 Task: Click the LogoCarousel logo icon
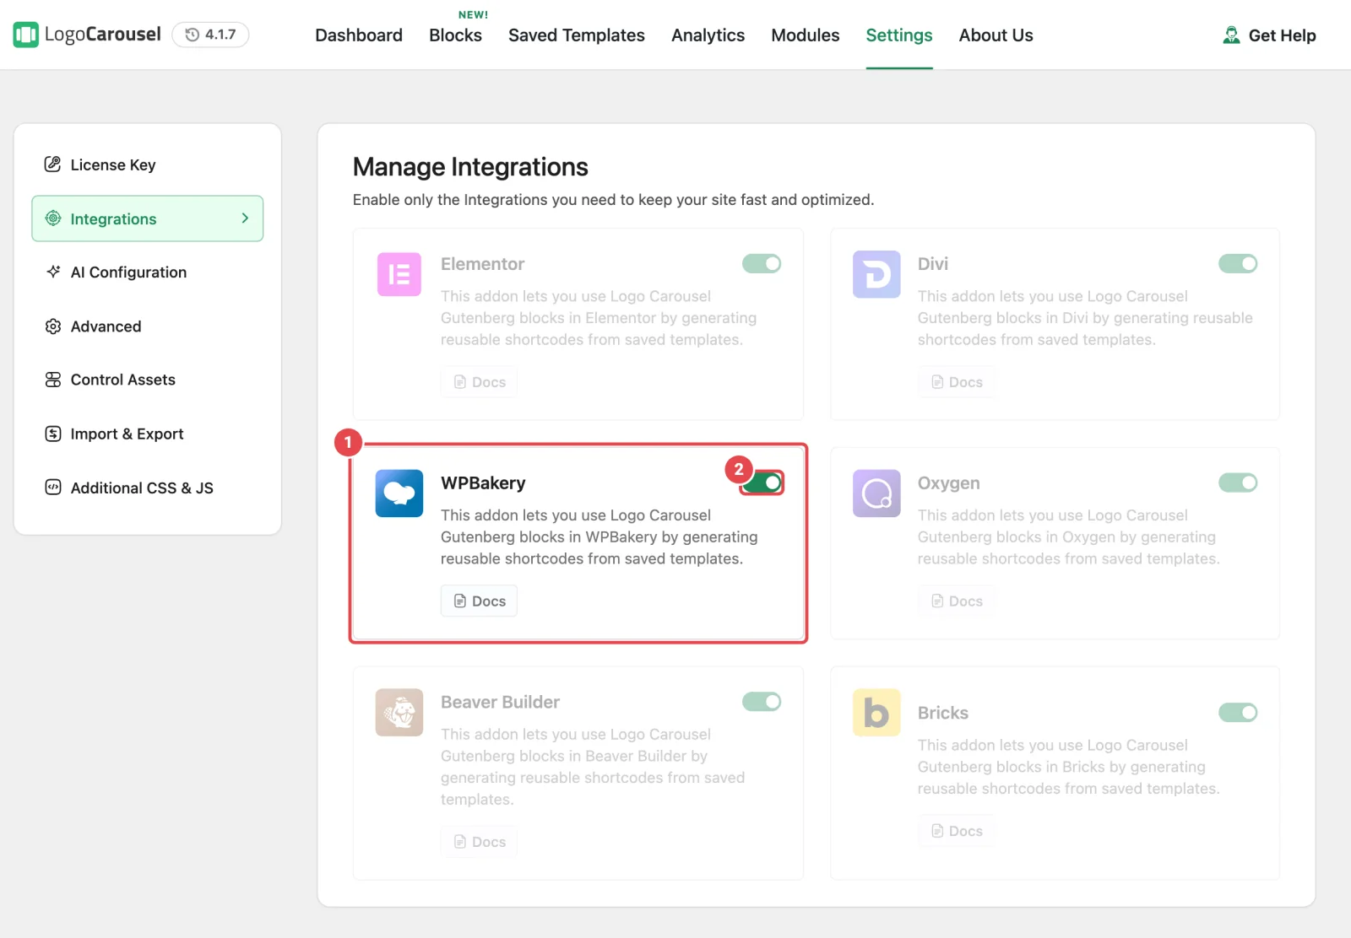click(x=26, y=35)
